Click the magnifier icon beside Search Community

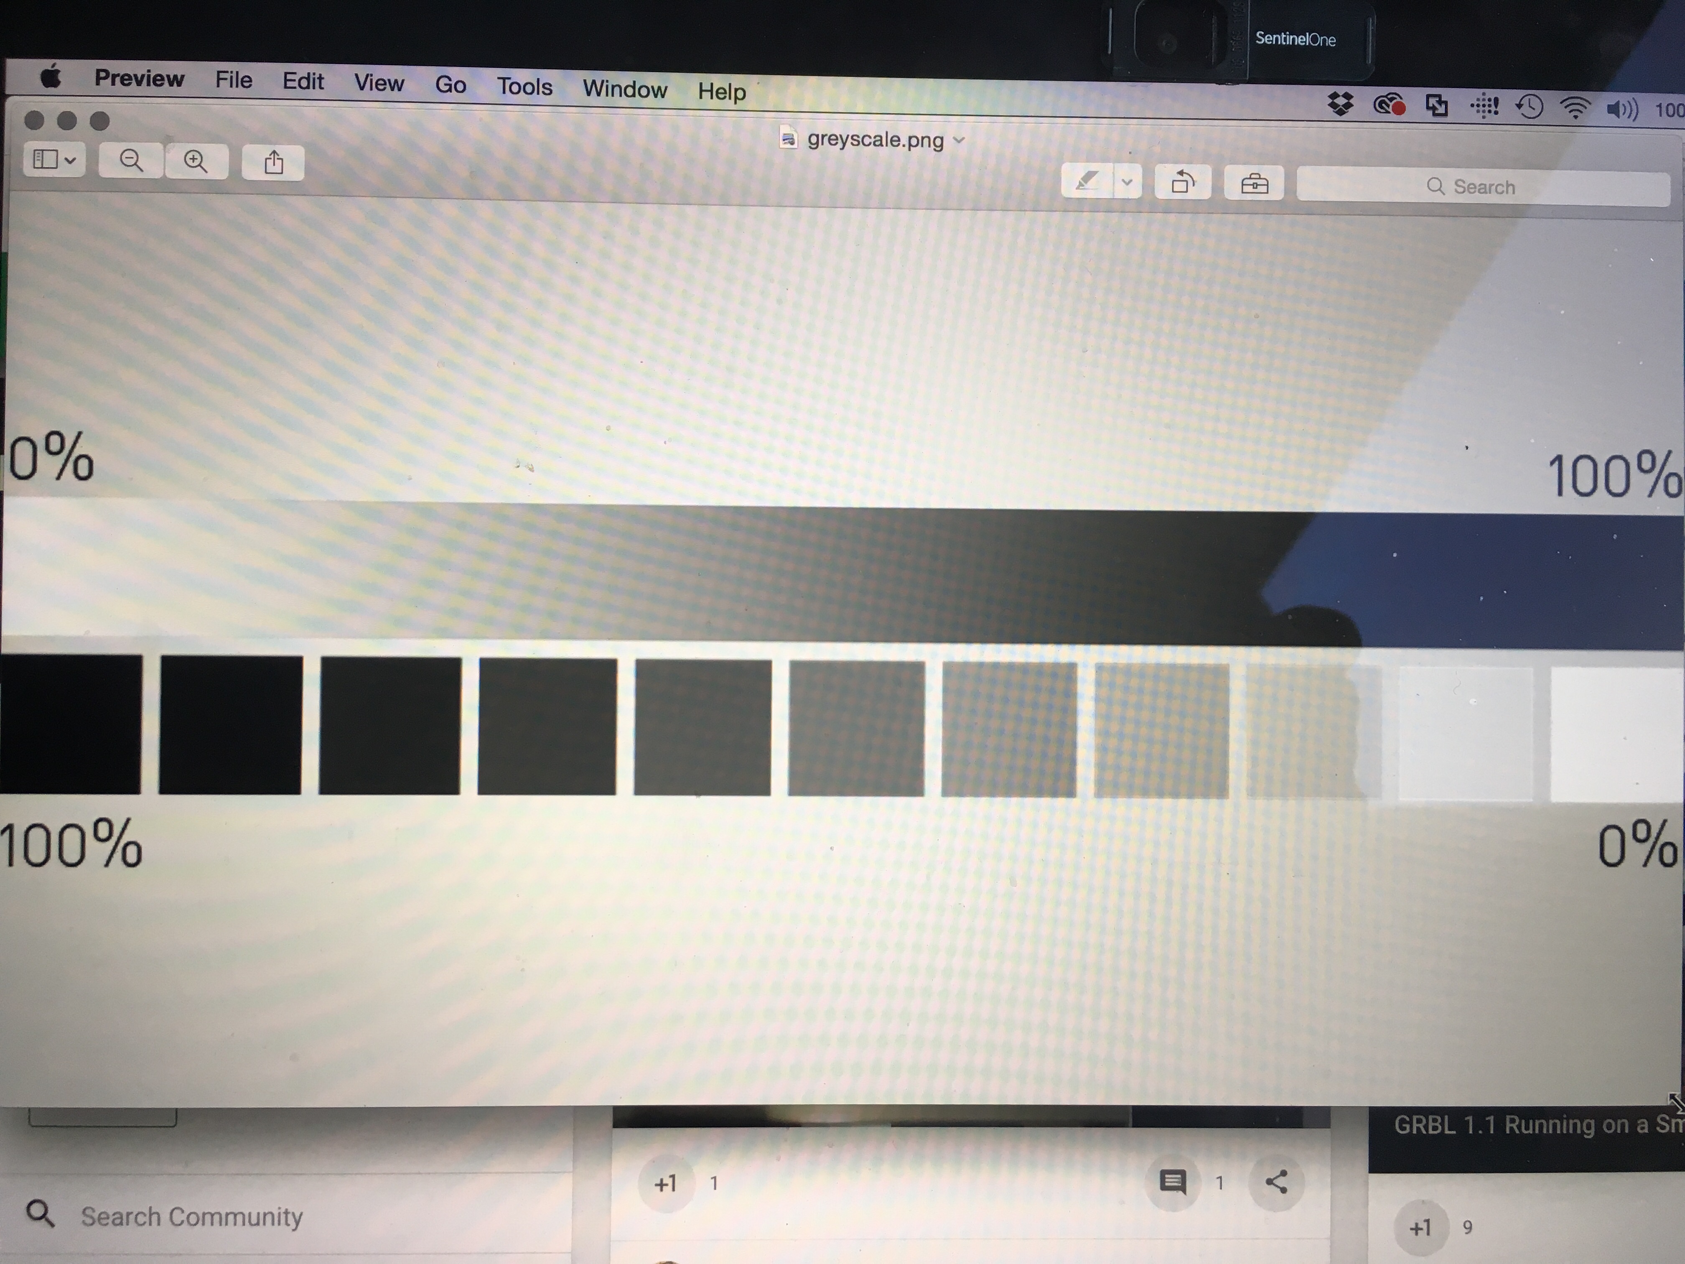[x=41, y=1214]
